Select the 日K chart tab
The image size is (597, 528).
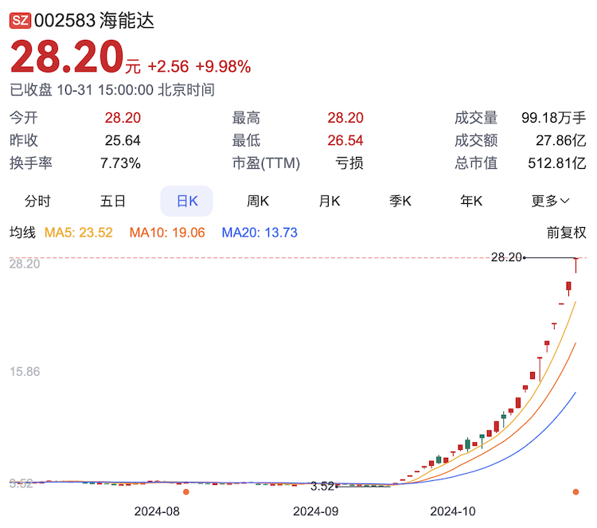186,201
